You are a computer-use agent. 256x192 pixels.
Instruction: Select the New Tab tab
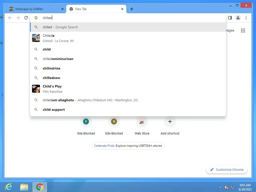[96, 9]
